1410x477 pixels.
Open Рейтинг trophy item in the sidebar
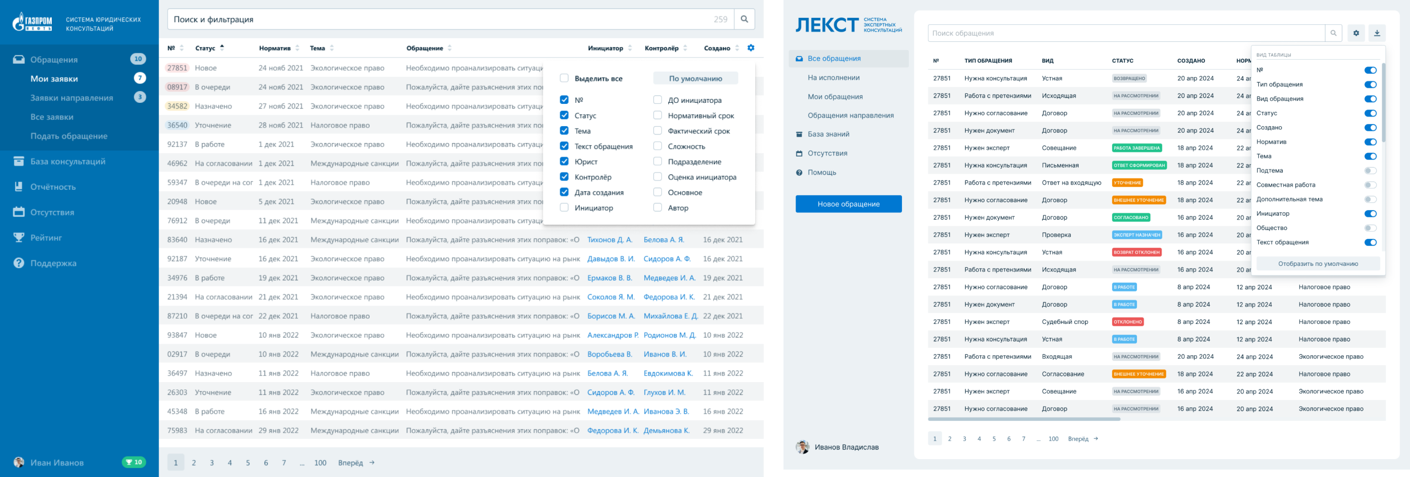[46, 238]
